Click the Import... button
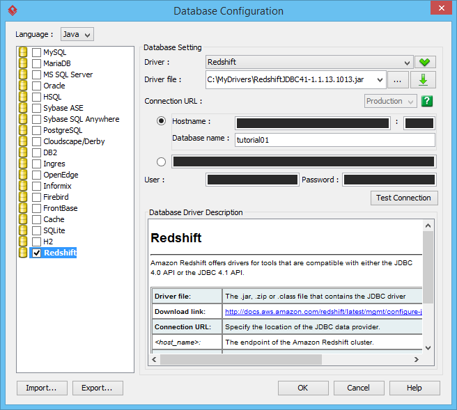The image size is (457, 410). pyautogui.click(x=42, y=388)
